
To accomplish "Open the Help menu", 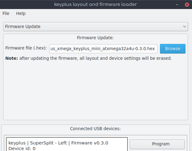I will (21, 13).
